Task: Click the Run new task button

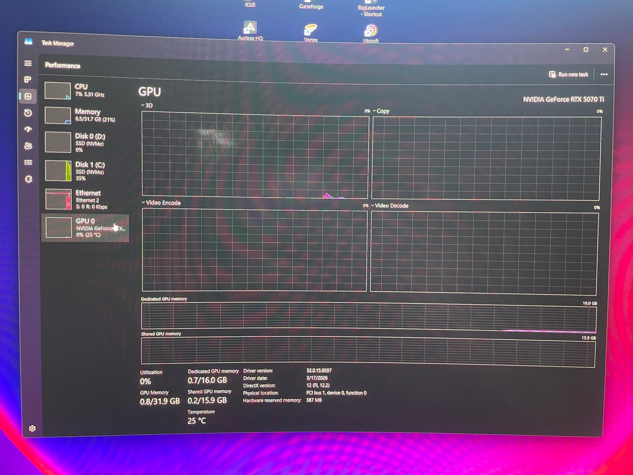Action: [568, 74]
